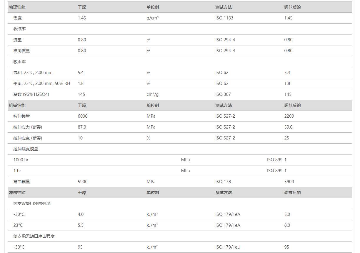Click the 冲击性能 section header
Screen dimensions: 360x253
17,193
